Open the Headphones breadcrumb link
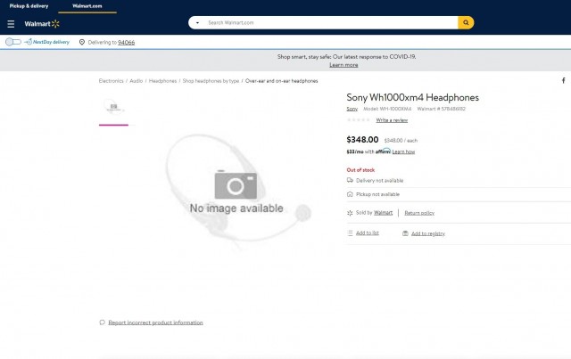 coord(162,81)
